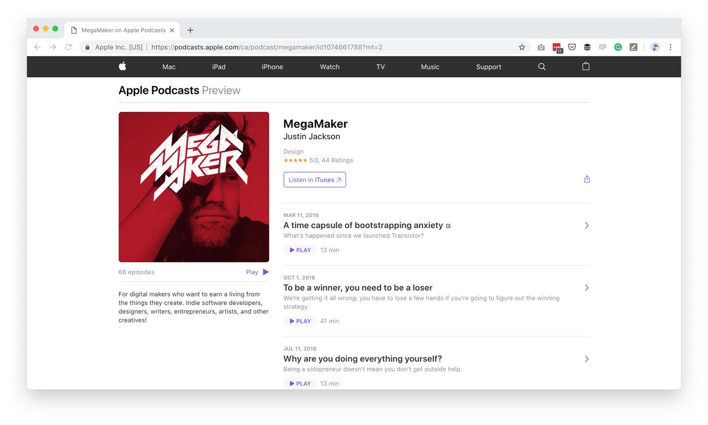Select iPhone in the Apple navigation bar

(272, 67)
